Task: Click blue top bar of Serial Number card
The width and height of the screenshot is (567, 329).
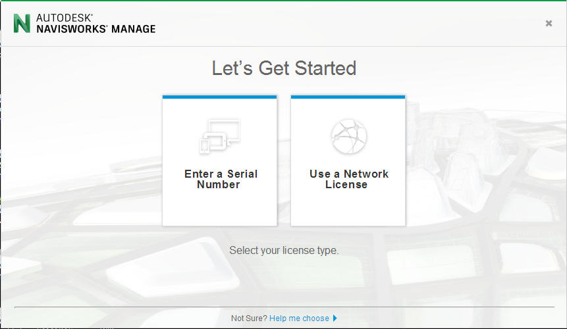Action: (x=220, y=97)
